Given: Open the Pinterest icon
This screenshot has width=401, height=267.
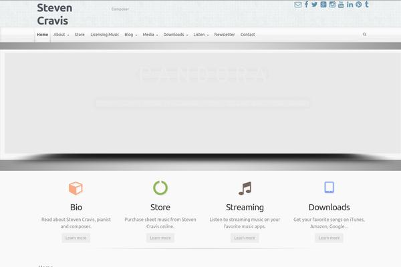Looking at the screenshot, I should tap(358, 5).
